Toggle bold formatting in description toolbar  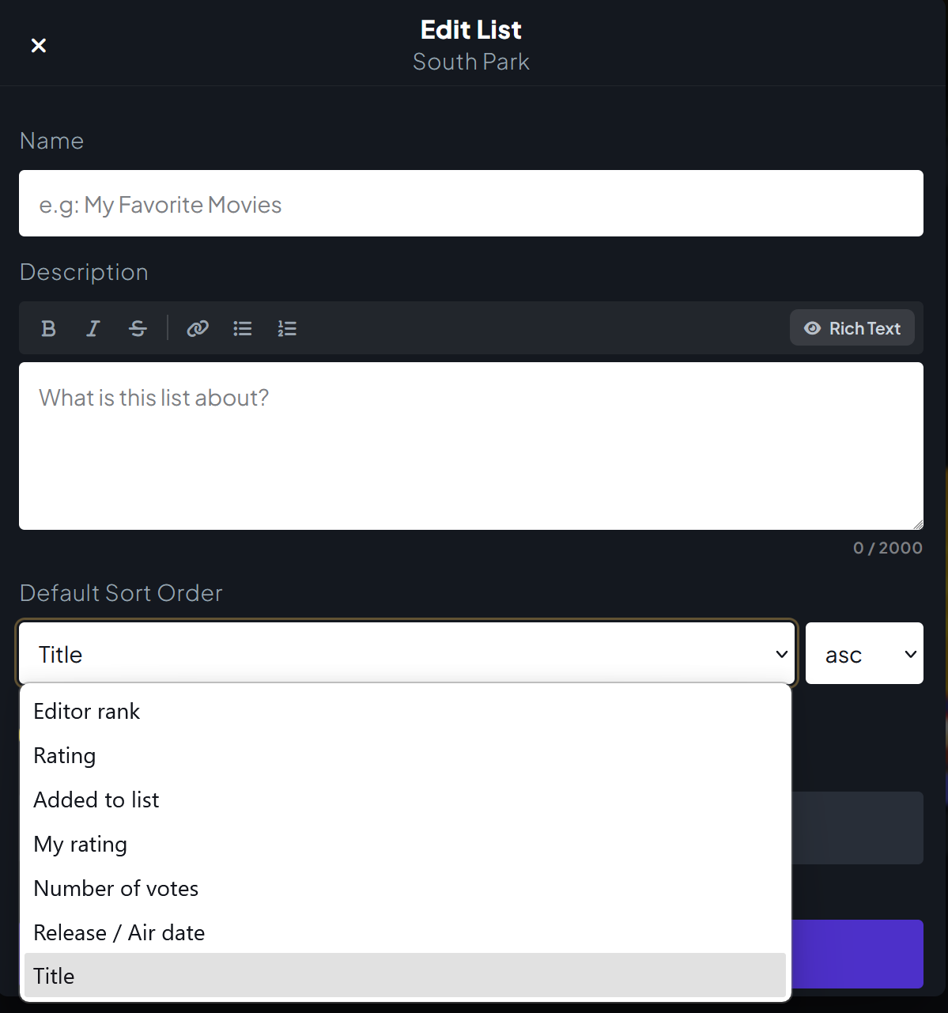click(48, 328)
